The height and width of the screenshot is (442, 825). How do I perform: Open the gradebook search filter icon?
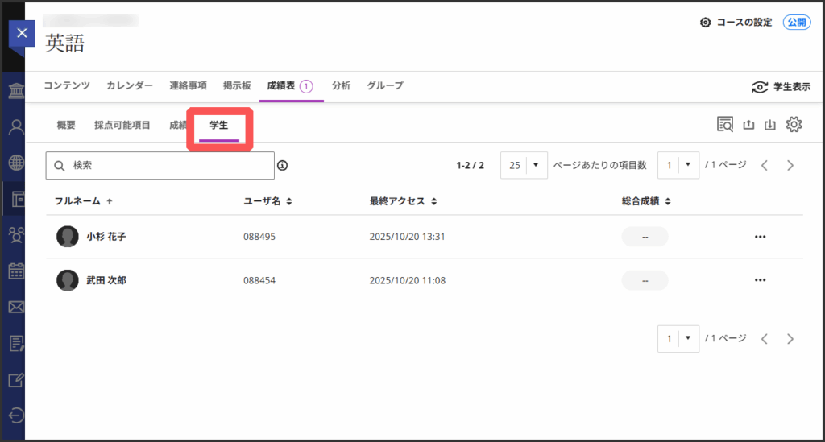[x=725, y=124]
